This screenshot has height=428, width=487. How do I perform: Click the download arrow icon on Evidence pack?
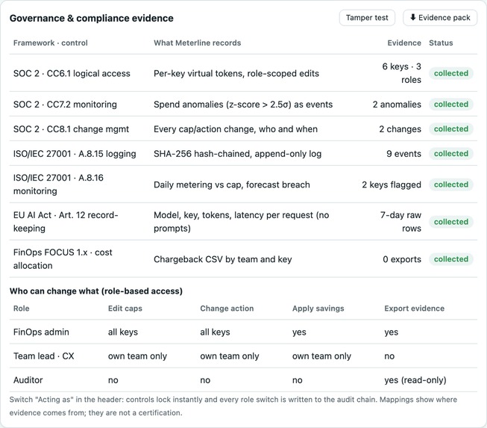click(412, 17)
